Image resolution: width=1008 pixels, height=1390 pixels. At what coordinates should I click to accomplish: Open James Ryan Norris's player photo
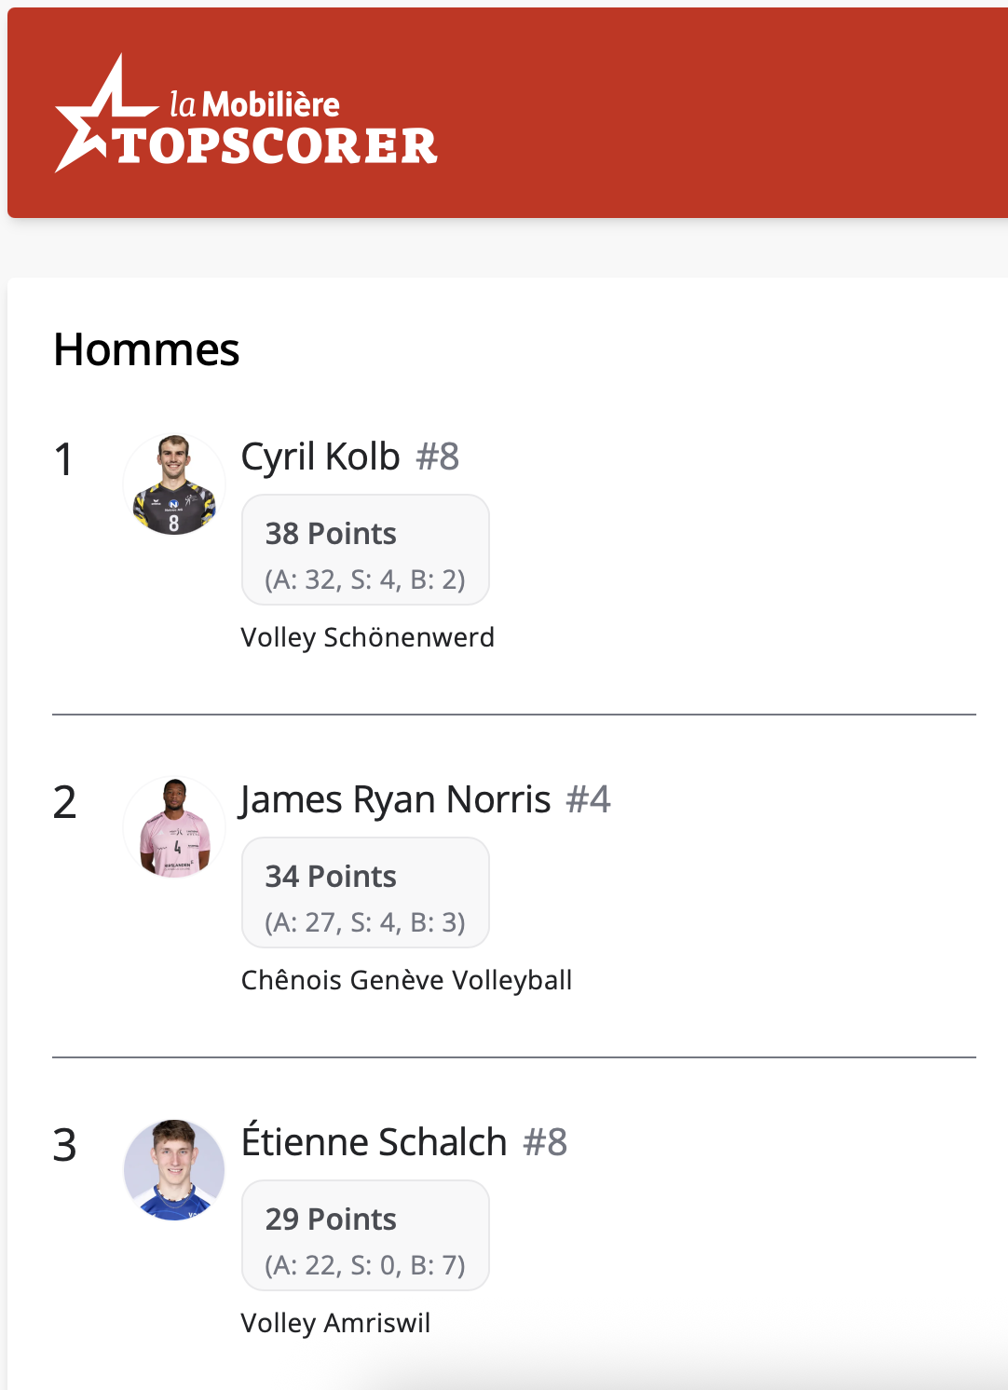[x=174, y=827]
